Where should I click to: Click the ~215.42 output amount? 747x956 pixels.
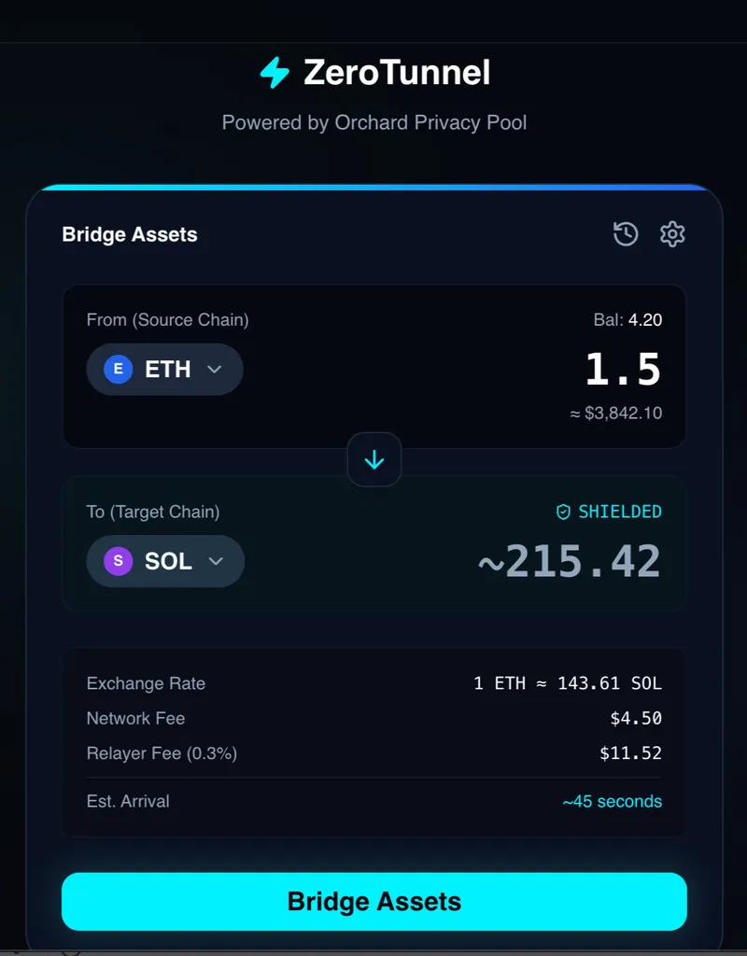(x=569, y=562)
